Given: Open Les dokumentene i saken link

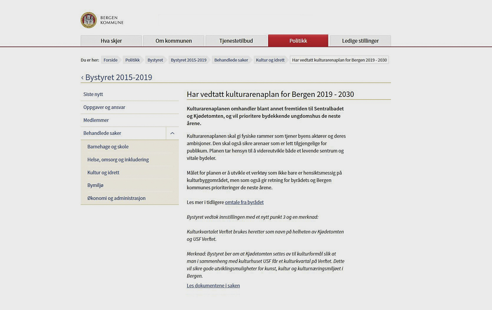Looking at the screenshot, I should [x=213, y=286].
